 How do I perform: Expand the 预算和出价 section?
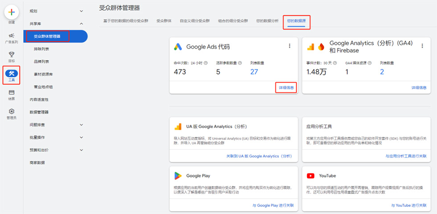81,150
